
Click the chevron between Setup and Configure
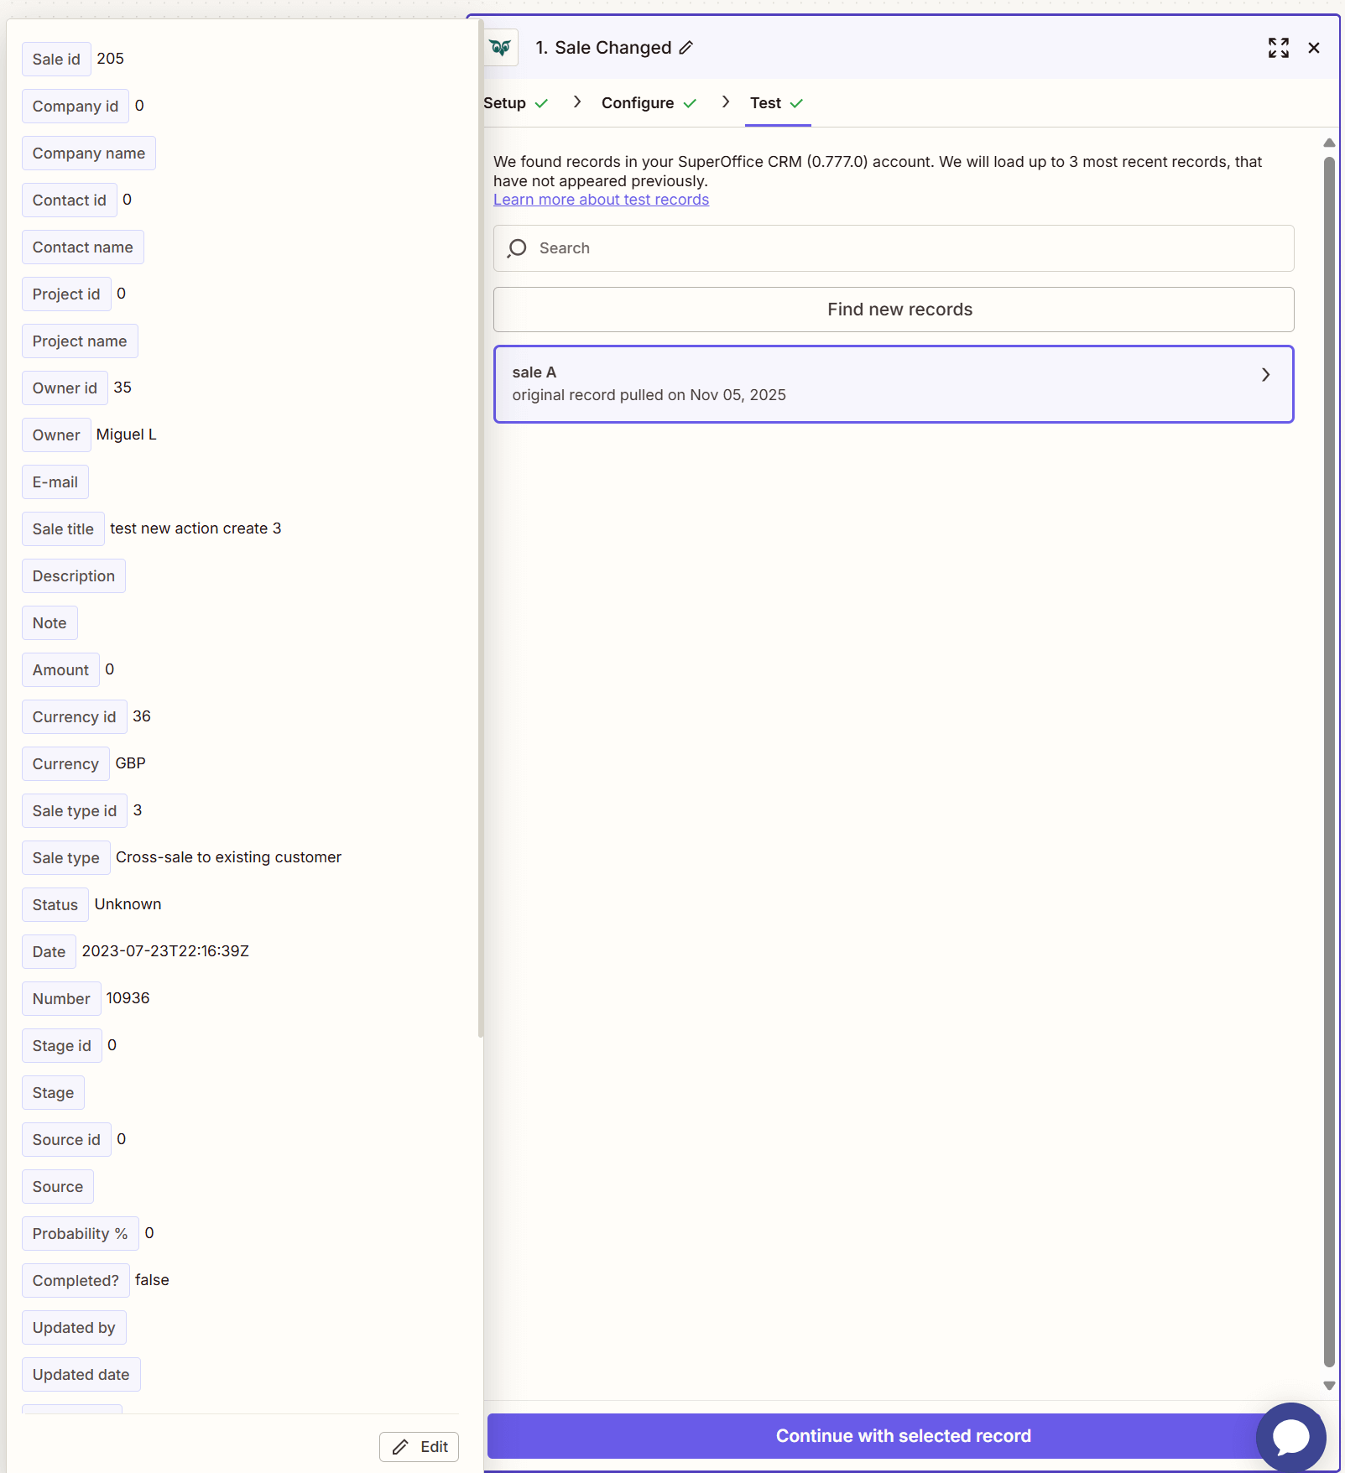coord(576,101)
